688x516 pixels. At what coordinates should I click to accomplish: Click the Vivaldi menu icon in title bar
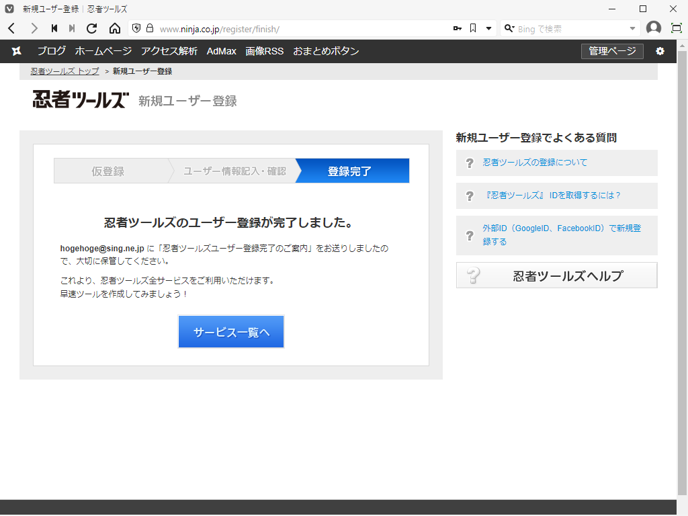9,9
